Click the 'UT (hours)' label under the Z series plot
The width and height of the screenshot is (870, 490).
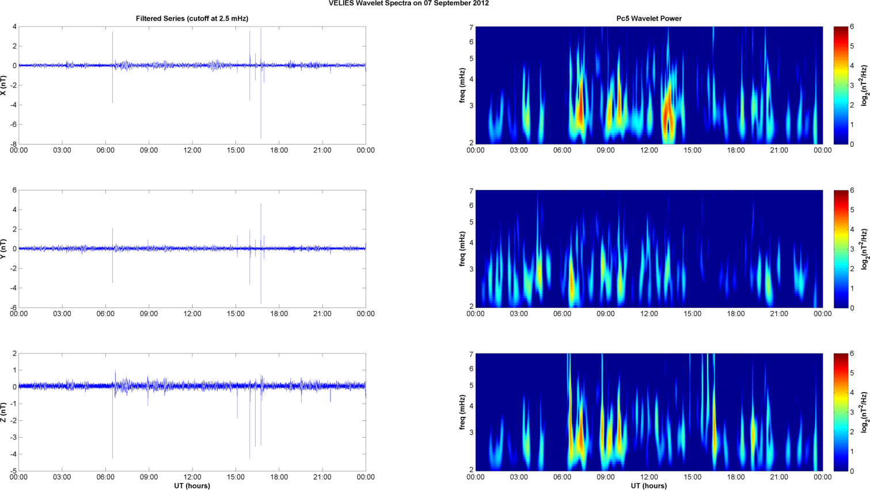[192, 486]
